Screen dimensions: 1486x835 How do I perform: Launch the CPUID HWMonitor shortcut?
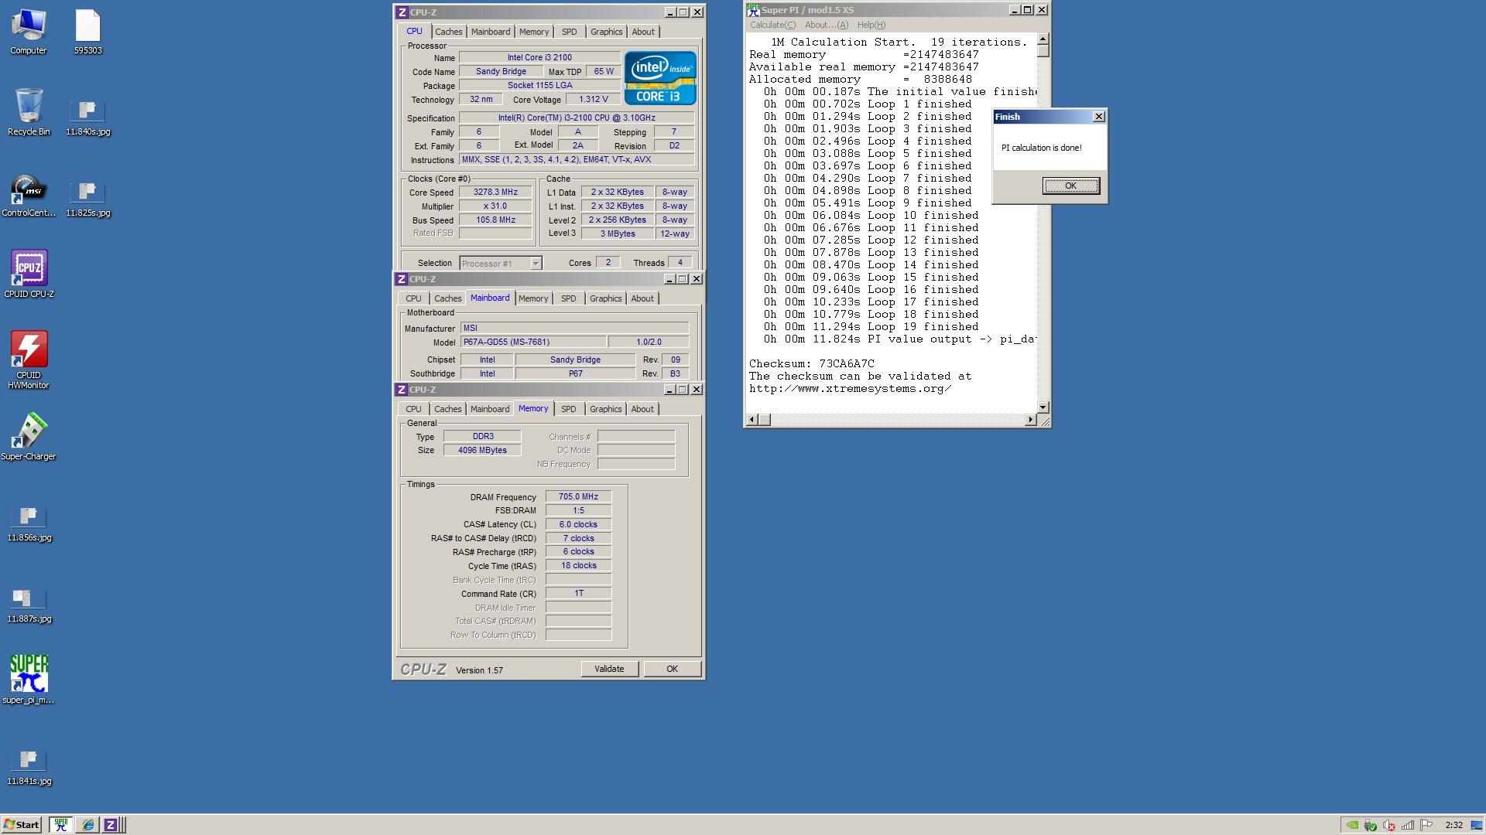click(x=29, y=360)
